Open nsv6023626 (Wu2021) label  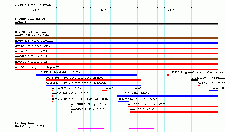(66, 88)
